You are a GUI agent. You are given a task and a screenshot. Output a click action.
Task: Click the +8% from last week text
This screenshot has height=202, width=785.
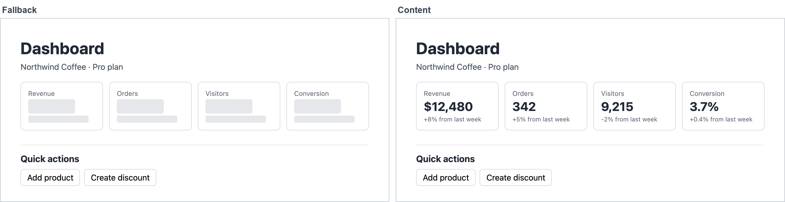452,120
